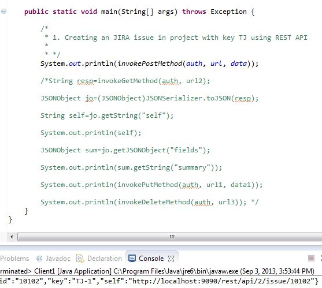Click the console output localhost issue URL
The width and height of the screenshot is (322, 288).
[x=221, y=281]
